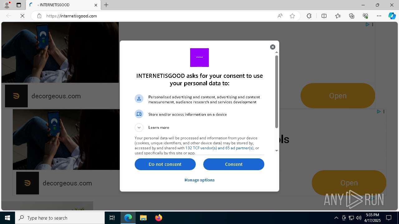Open the Windows Start menu
Viewport: 399px width, 224px height.
click(7, 218)
